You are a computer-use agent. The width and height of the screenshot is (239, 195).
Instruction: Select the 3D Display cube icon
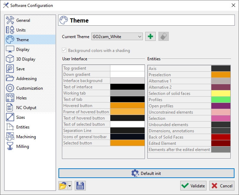tap(10, 59)
